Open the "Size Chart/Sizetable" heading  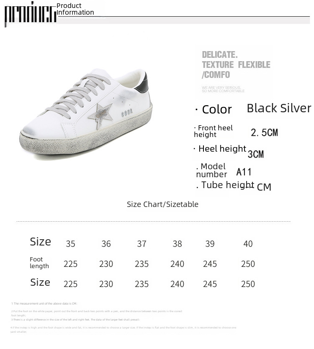[x=162, y=204]
